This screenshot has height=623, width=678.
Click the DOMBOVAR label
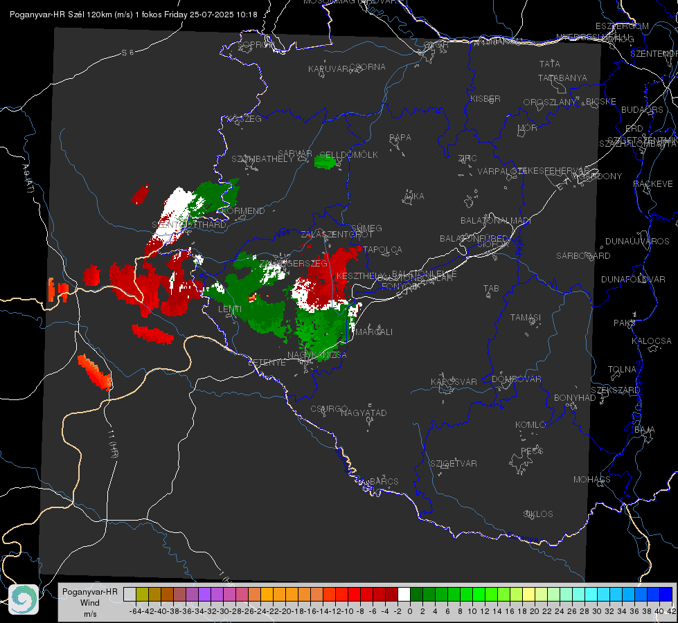(x=516, y=379)
